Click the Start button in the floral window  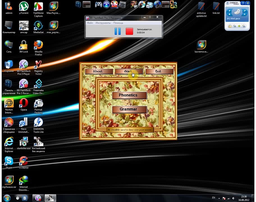(x=129, y=71)
